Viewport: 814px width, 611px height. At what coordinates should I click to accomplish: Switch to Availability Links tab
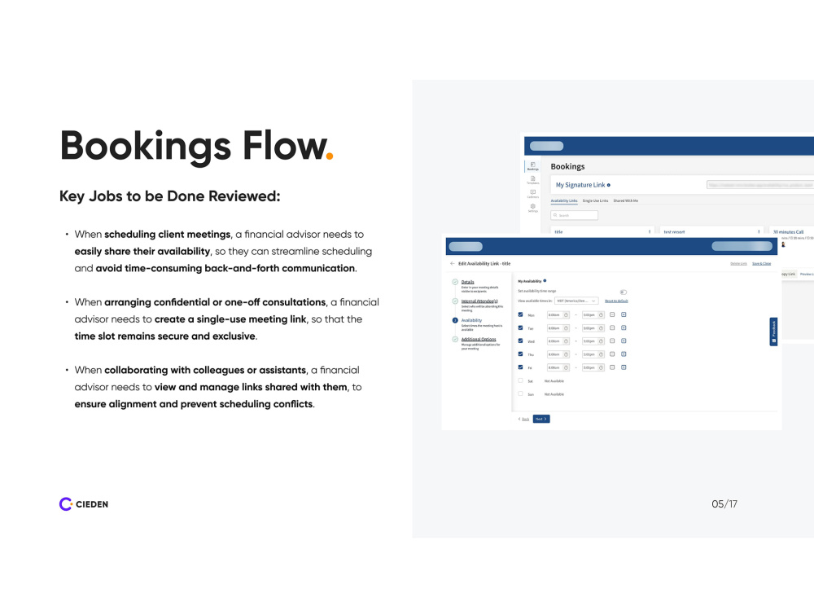tap(564, 200)
